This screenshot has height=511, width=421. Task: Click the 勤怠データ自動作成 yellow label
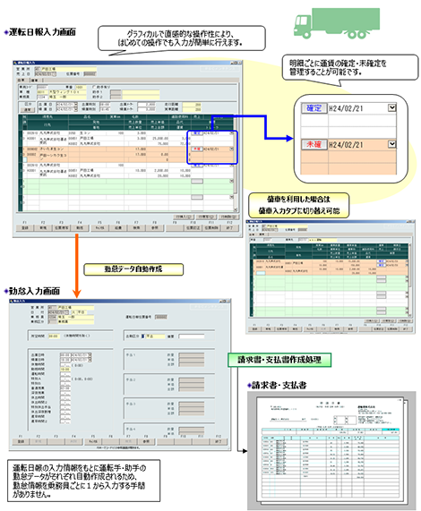tap(133, 269)
